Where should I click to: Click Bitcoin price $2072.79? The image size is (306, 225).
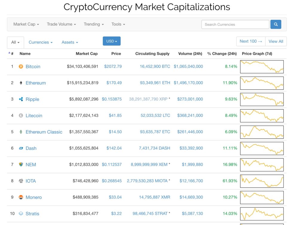tap(113, 66)
